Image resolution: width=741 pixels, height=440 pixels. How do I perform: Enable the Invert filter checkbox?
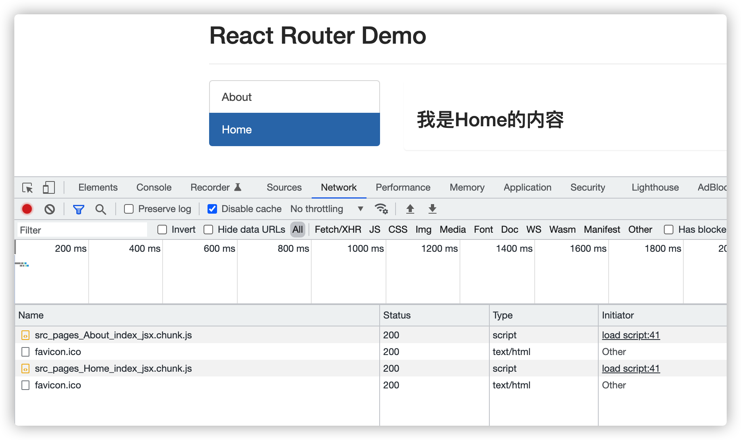(162, 230)
